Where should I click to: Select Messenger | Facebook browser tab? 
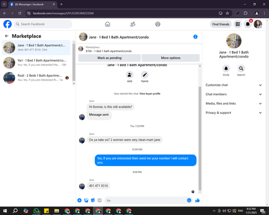tap(33, 4)
